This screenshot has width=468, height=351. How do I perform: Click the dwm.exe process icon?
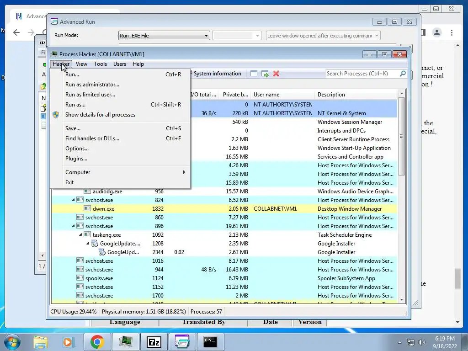87,208
